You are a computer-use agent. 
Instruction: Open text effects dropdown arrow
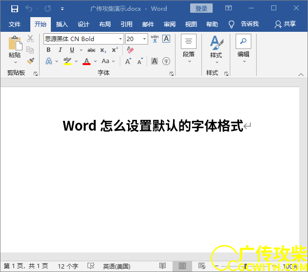pyautogui.click(x=57, y=61)
